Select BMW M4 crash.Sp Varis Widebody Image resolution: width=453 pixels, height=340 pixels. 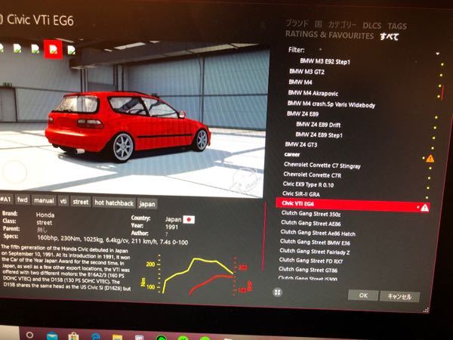[331, 104]
